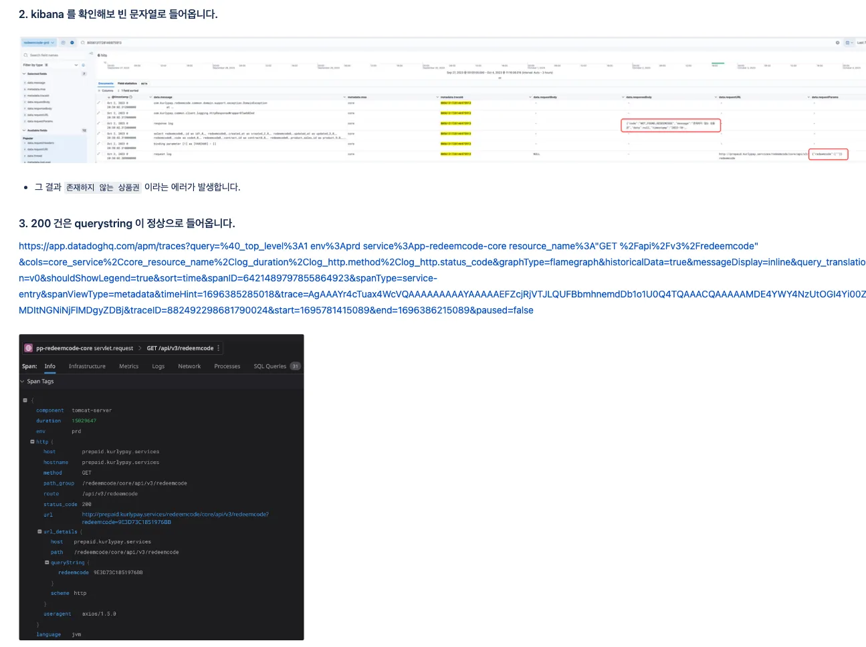Click the useragent value axios/1.5.0
This screenshot has height=647, width=866.
coord(99,614)
